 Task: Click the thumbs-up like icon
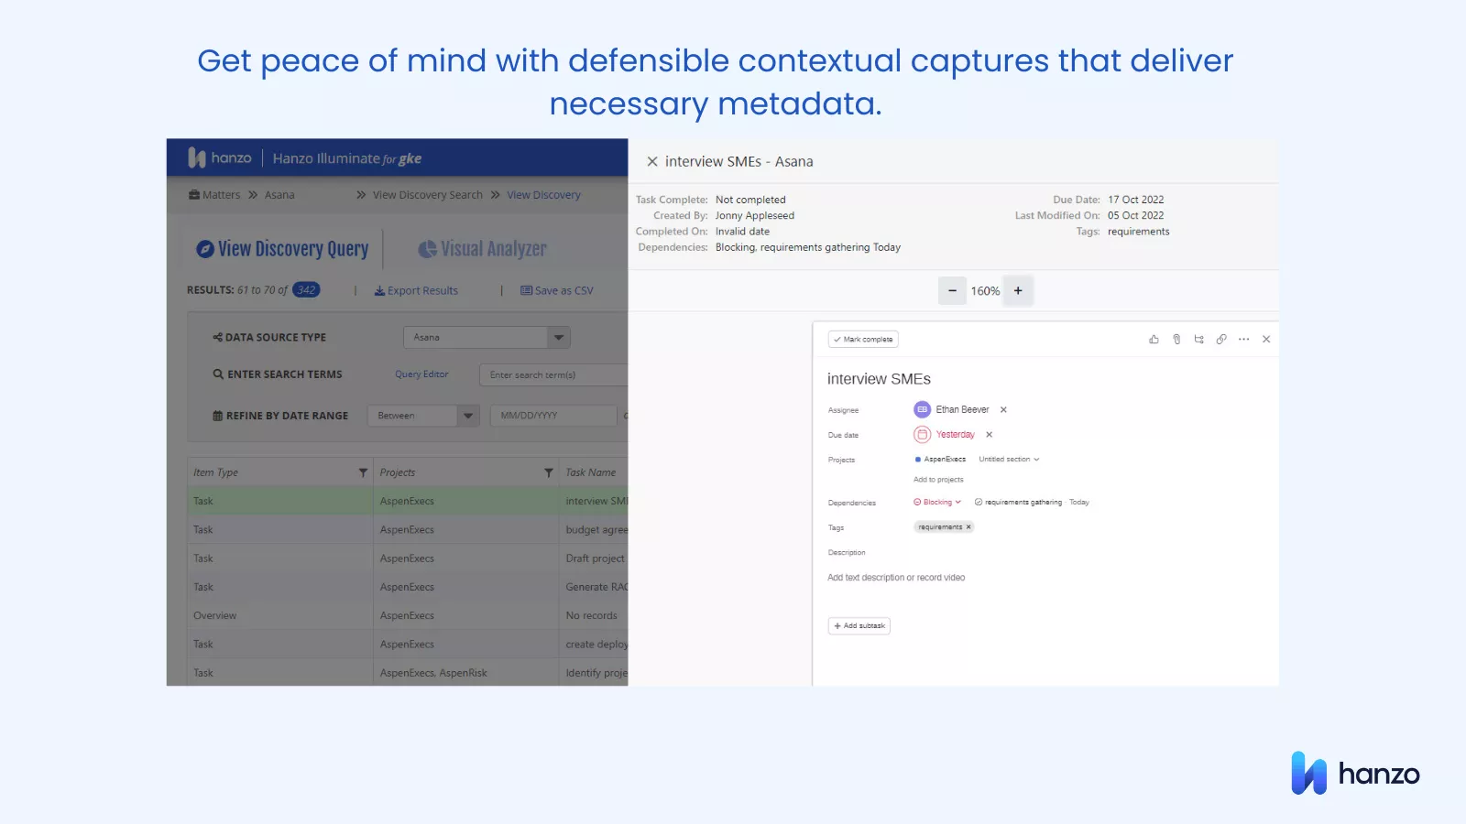click(x=1154, y=340)
